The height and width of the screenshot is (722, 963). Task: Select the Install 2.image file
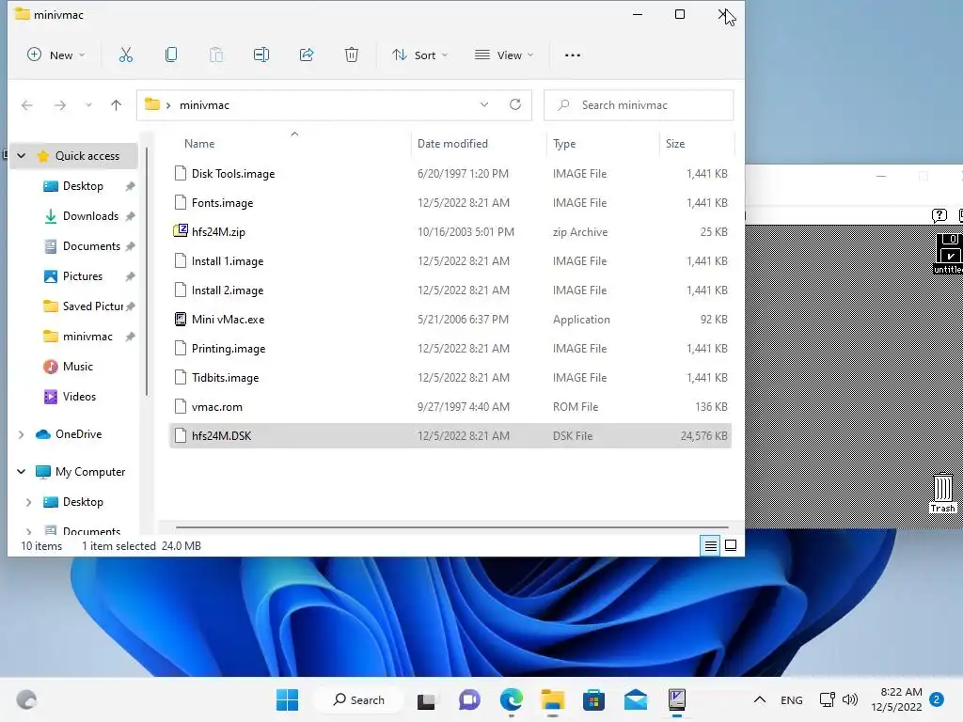[450, 290]
